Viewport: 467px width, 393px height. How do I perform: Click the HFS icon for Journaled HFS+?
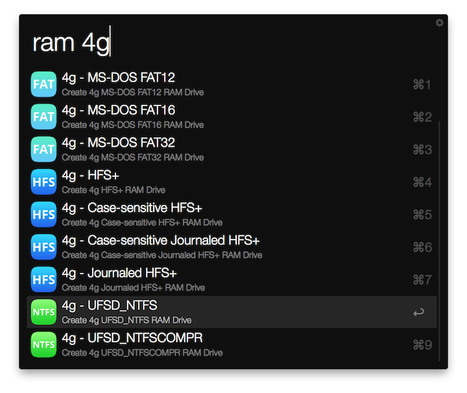tap(43, 280)
